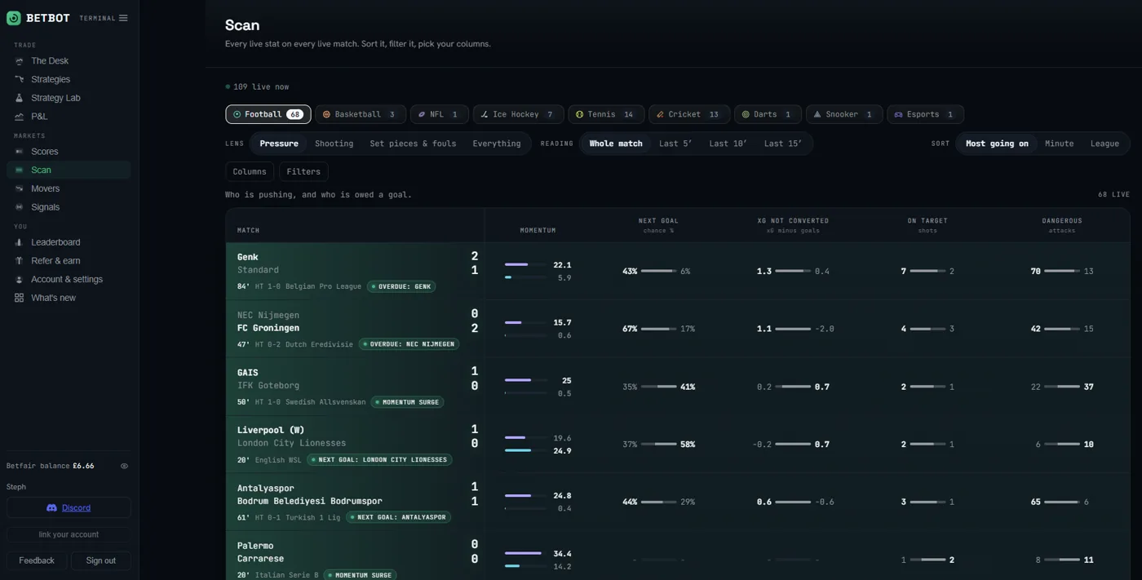Click the Strategy Lab flask icon
The width and height of the screenshot is (1142, 580).
(x=19, y=98)
